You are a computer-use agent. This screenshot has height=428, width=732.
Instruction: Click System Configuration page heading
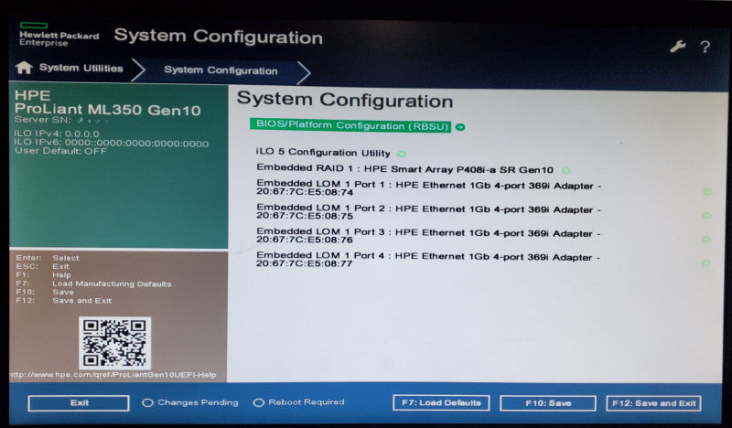pos(345,100)
